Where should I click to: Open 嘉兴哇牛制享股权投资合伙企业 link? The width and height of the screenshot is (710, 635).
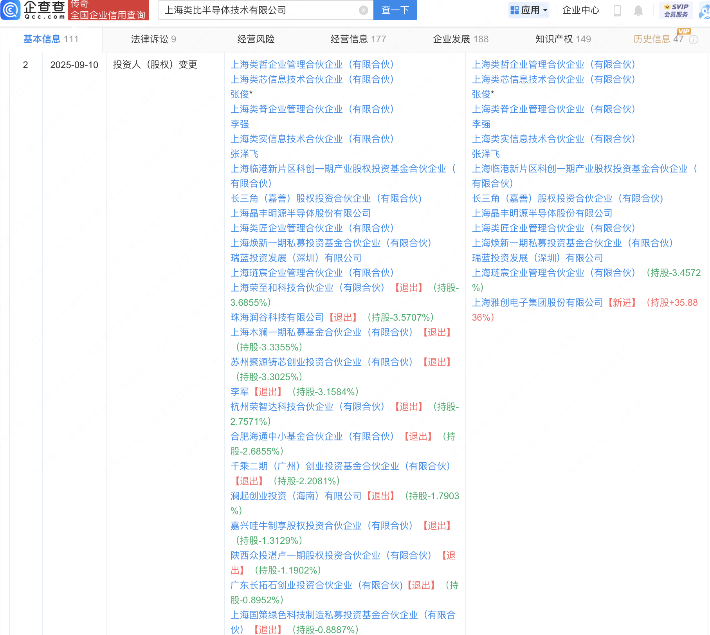(x=321, y=526)
